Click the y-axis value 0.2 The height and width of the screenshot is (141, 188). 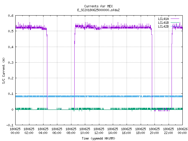click(x=11, y=78)
